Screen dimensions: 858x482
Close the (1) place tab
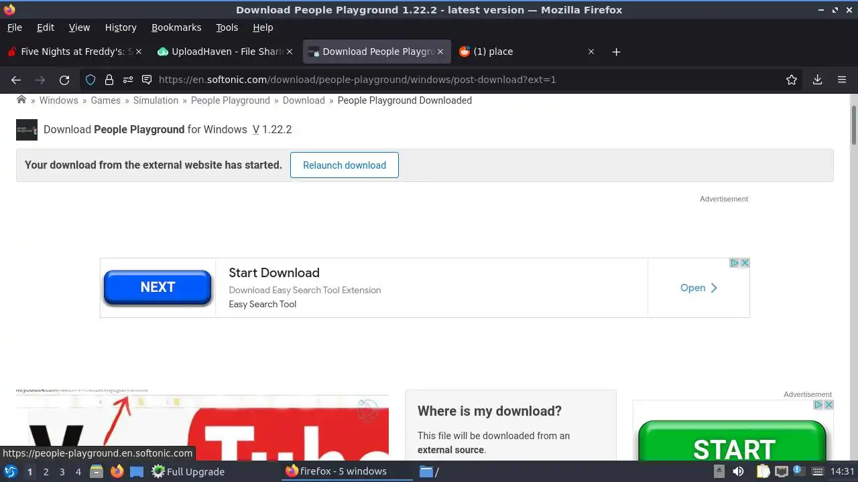click(x=591, y=52)
